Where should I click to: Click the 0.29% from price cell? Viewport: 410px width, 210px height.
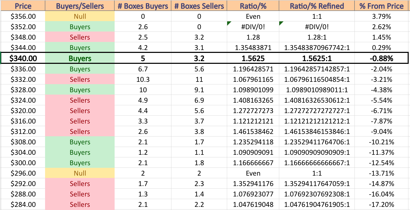381,48
